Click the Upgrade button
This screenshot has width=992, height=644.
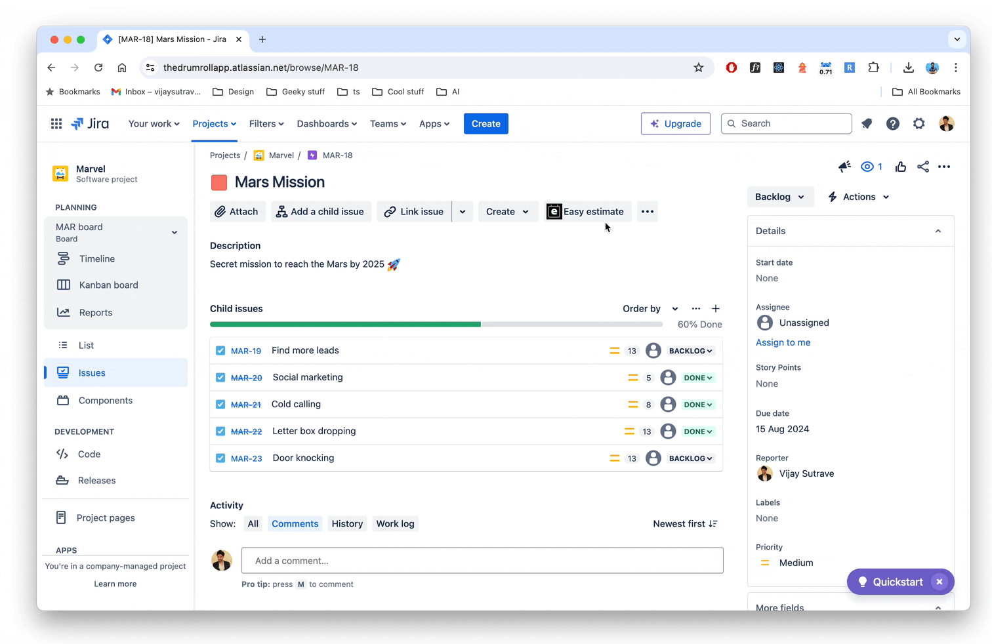coord(676,123)
